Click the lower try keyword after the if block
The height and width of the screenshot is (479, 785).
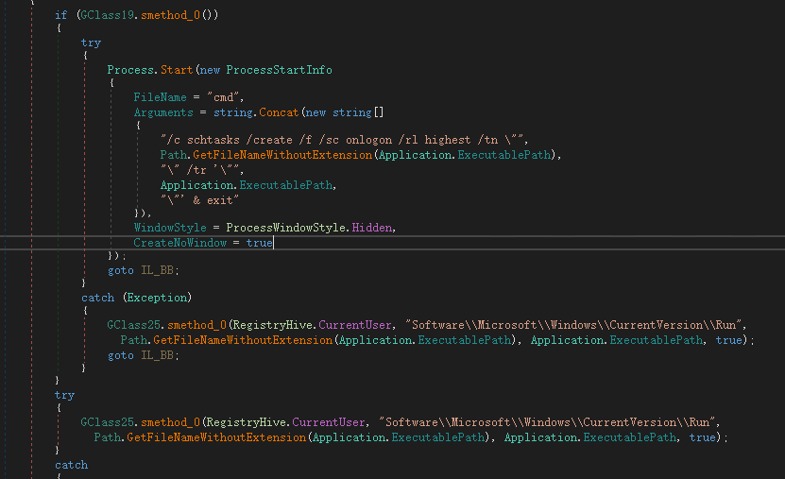click(x=64, y=395)
